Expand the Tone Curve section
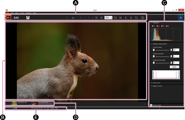The image size is (185, 120). point(151,83)
